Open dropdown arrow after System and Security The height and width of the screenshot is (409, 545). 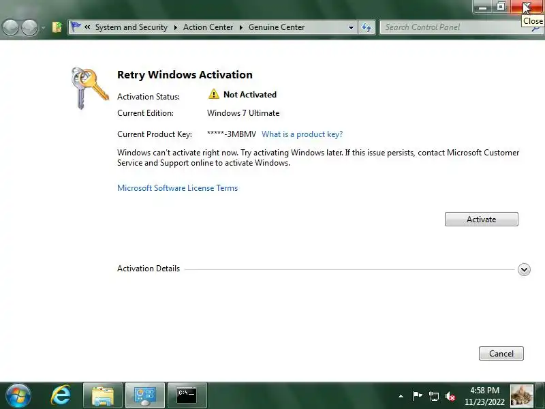point(176,27)
